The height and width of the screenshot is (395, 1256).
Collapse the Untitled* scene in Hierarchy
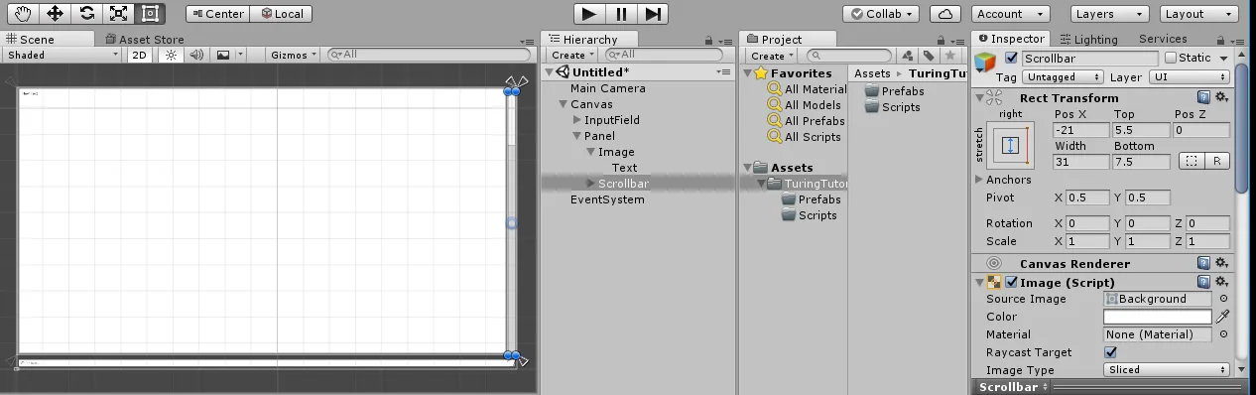pyautogui.click(x=551, y=72)
